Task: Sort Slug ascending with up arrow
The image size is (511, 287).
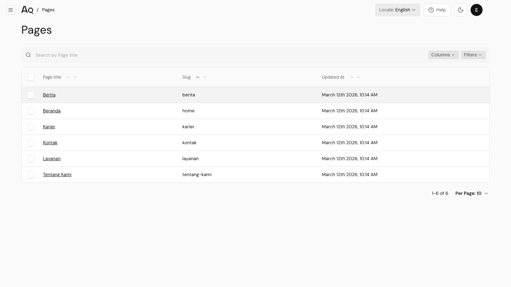Action: [x=198, y=77]
